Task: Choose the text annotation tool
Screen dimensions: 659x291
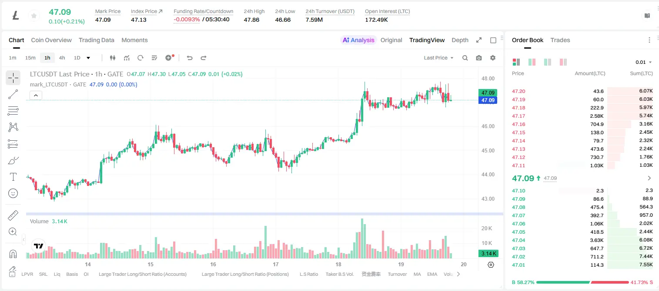Action: (x=13, y=177)
